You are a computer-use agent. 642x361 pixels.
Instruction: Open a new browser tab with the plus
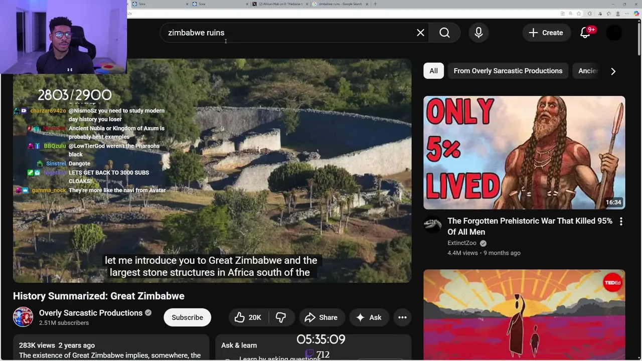375,4
